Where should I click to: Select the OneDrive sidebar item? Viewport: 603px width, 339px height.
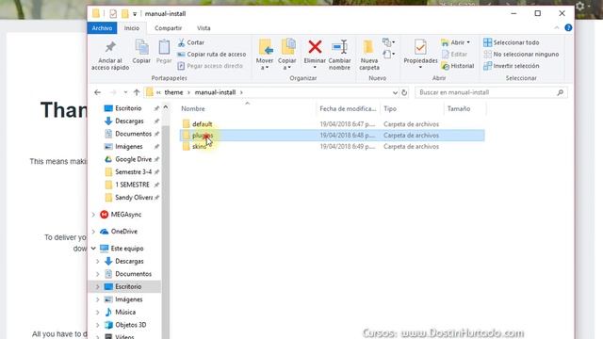tap(123, 232)
